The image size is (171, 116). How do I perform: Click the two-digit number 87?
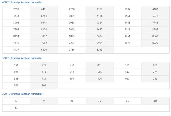[16, 101]
